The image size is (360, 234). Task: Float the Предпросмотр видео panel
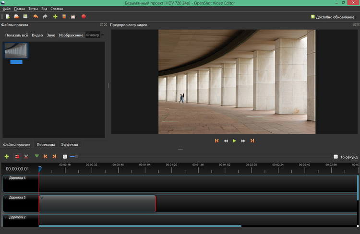pos(354,24)
